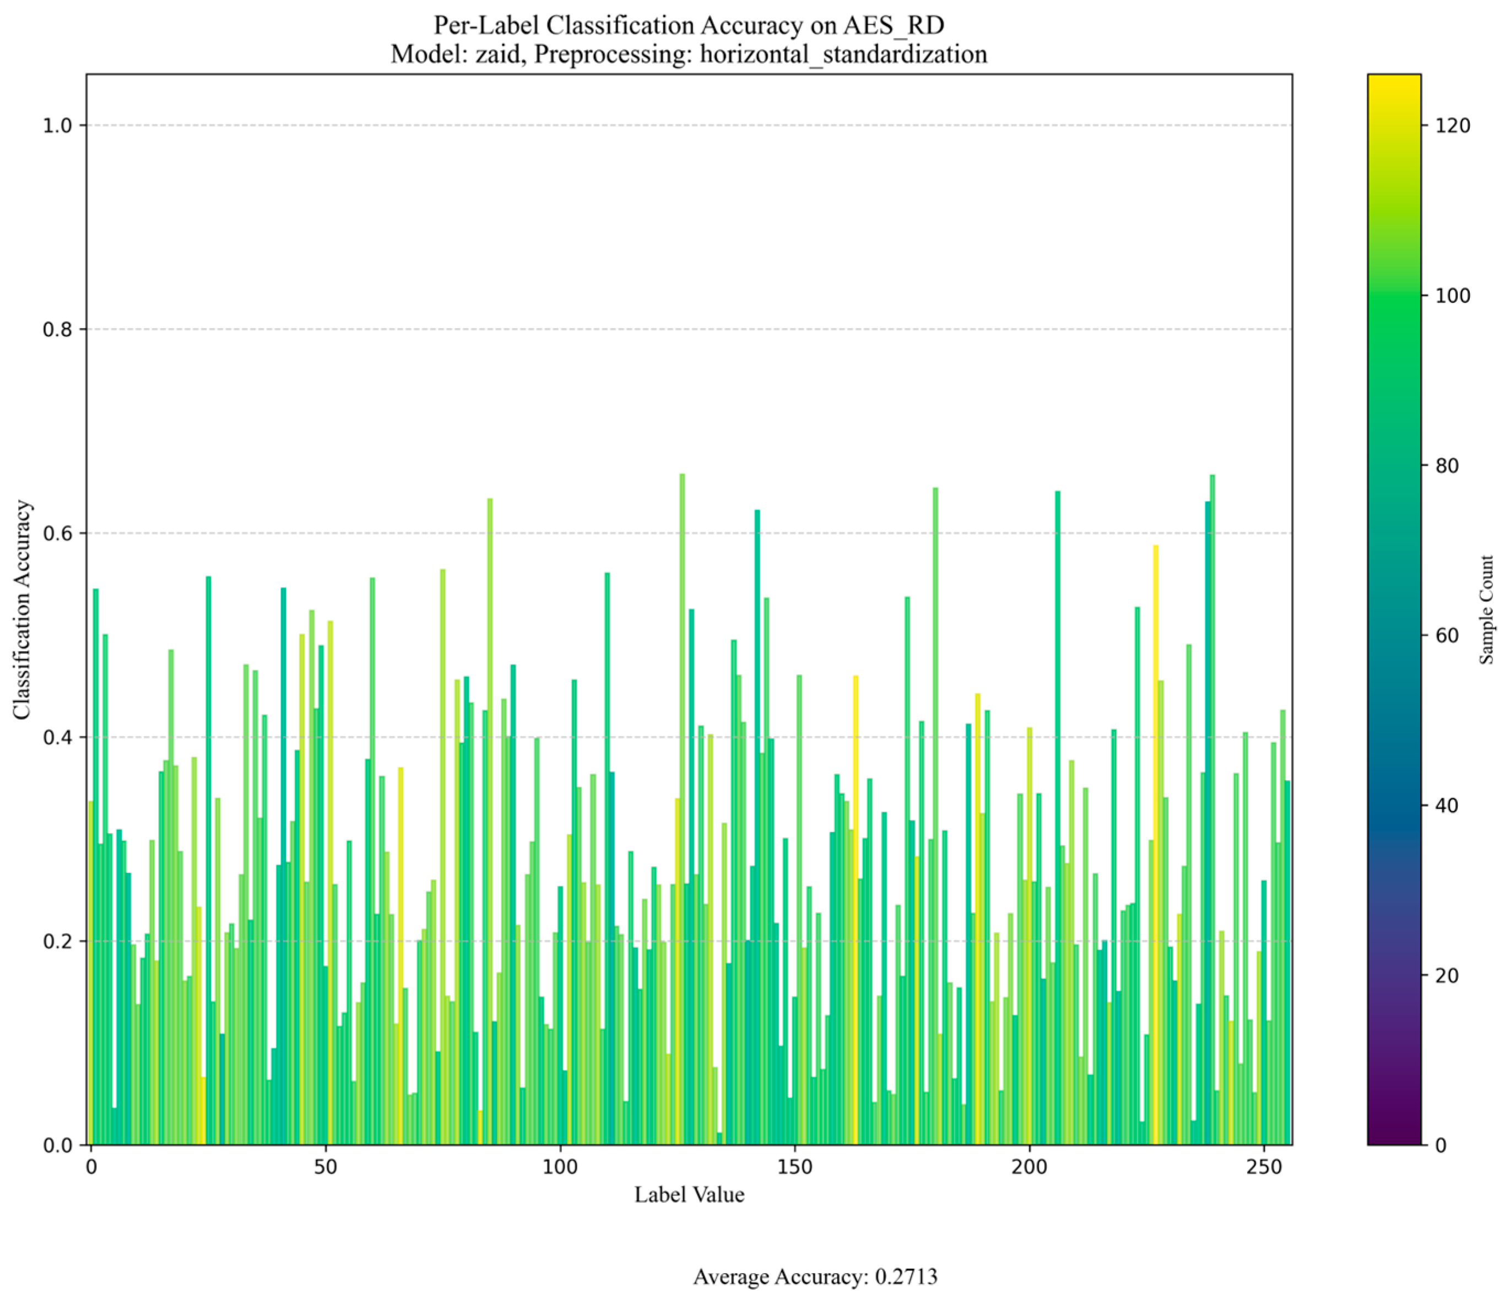Click the chart title 'Per-Label Classification Accuracy on AES_RD'
Screen dimensions: 1505x1299
689,25
